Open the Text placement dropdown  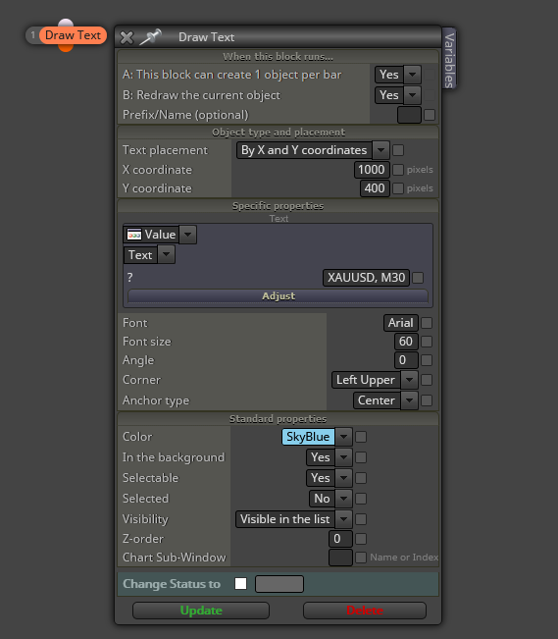[x=313, y=150]
